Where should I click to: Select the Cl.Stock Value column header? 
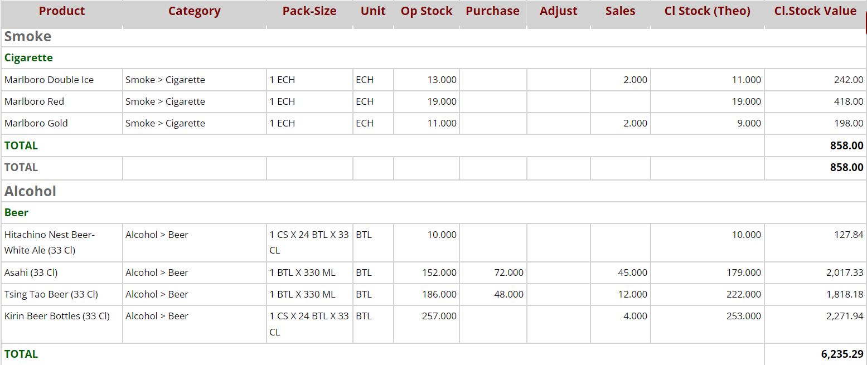coord(815,11)
